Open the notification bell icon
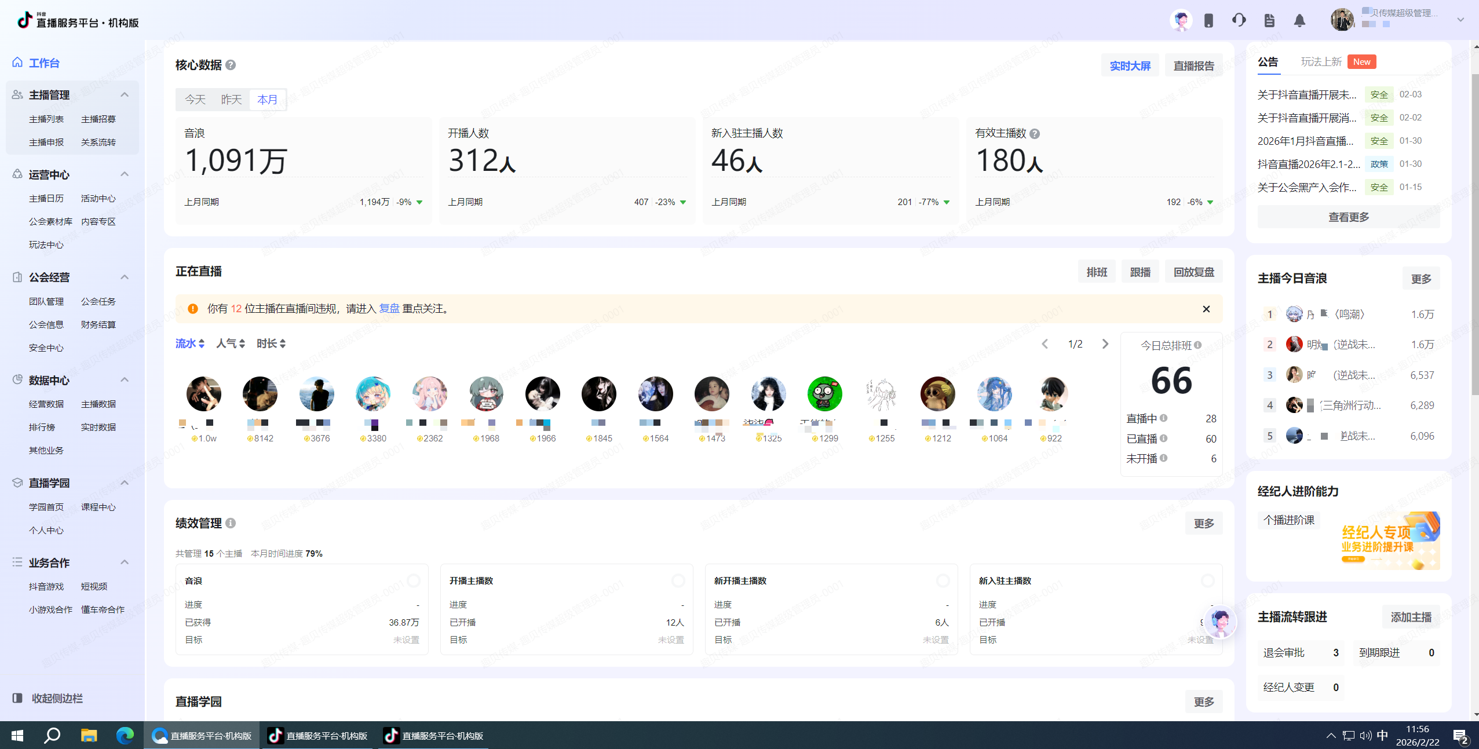 [1299, 21]
